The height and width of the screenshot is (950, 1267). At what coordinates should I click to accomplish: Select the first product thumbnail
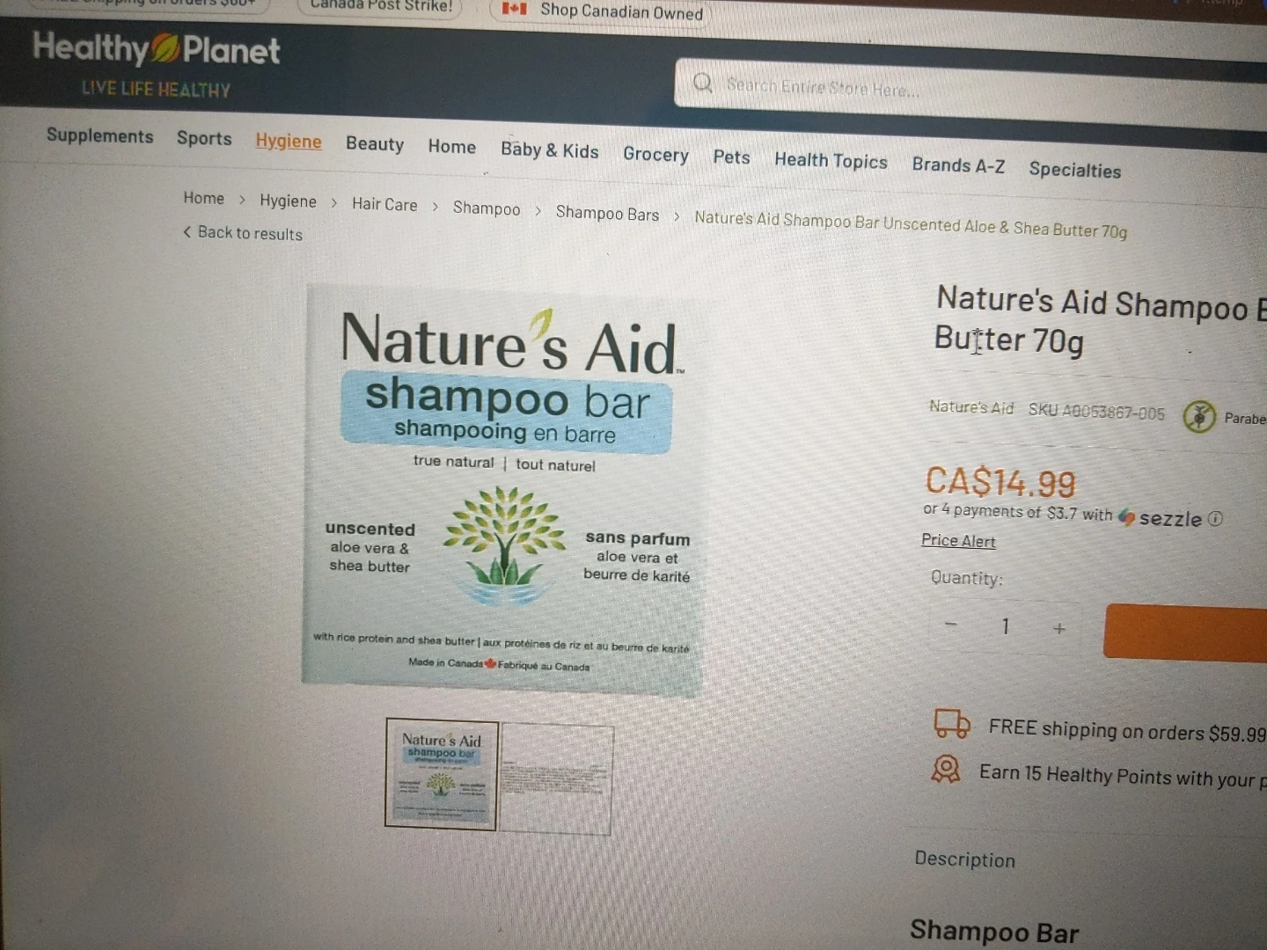click(x=442, y=774)
